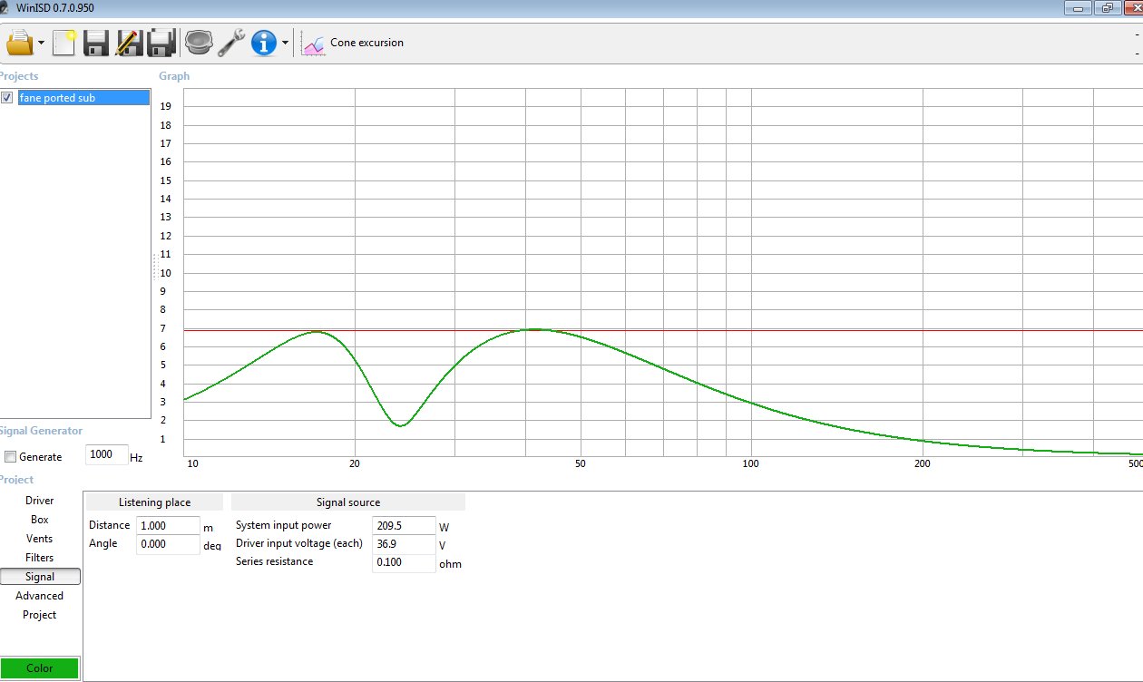Switch to the Box tab
The height and width of the screenshot is (682, 1143).
click(40, 520)
